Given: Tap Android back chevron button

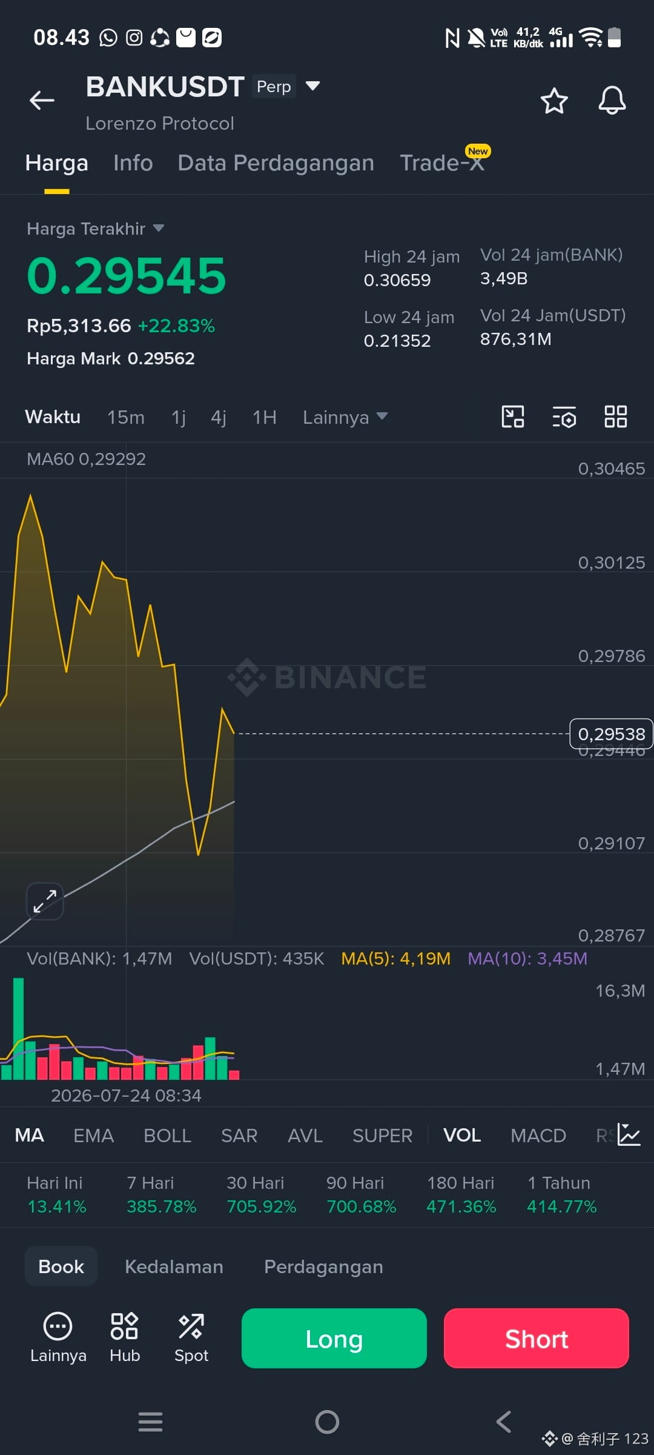Looking at the screenshot, I should point(503,1422).
